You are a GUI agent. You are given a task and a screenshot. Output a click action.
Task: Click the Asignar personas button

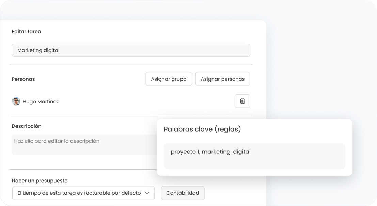[x=223, y=79]
